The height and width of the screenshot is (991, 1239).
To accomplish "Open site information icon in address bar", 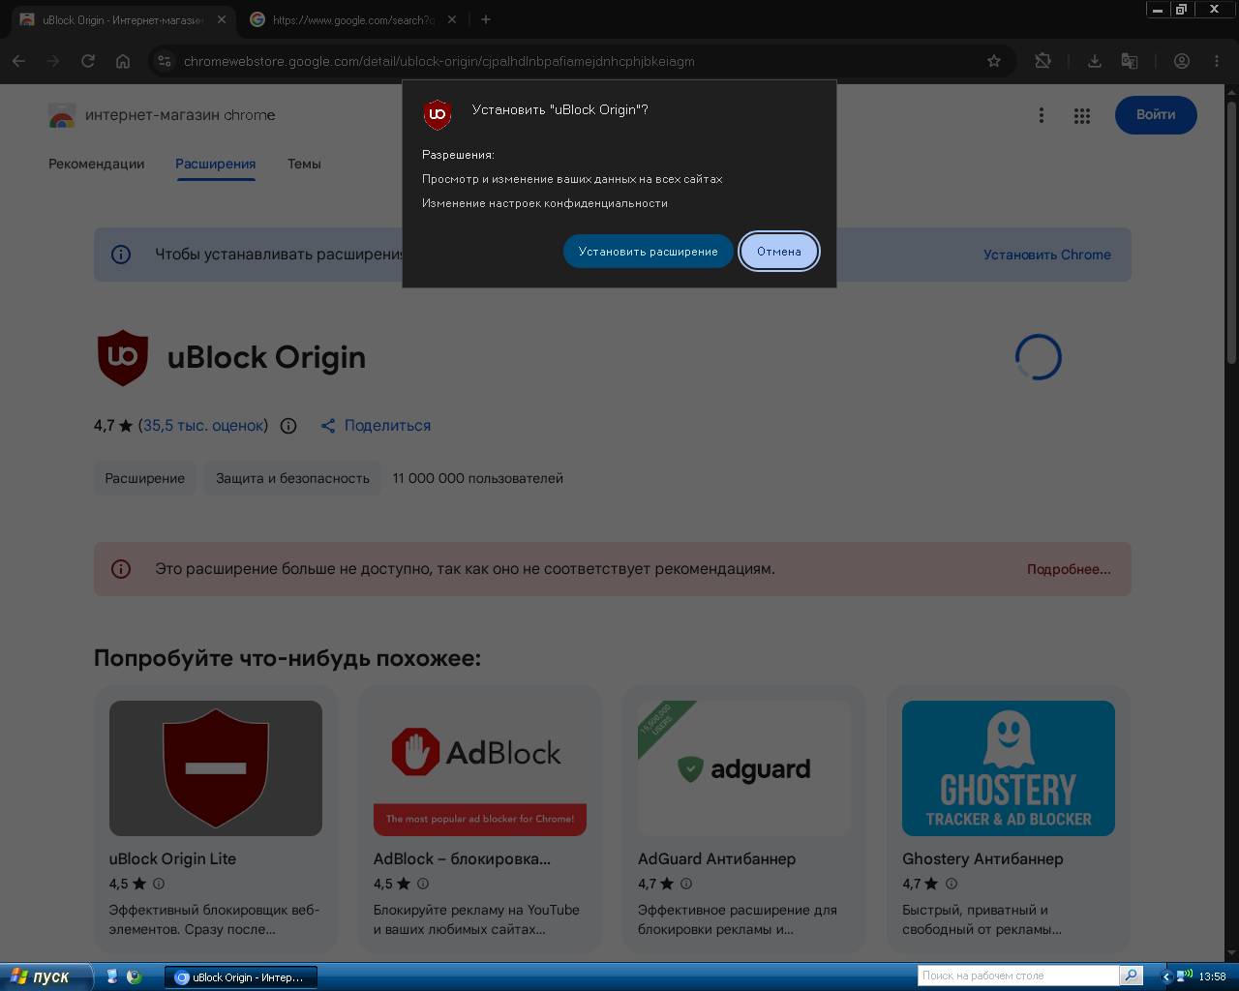I will pos(164,61).
